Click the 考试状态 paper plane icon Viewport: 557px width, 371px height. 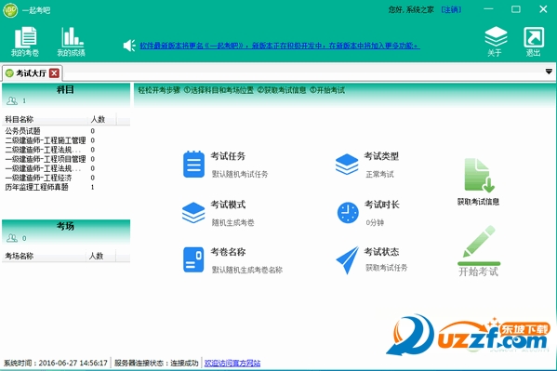(x=348, y=259)
